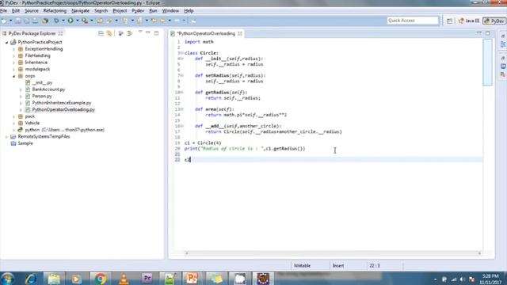Expand the ExceptionHandling package

[14, 49]
